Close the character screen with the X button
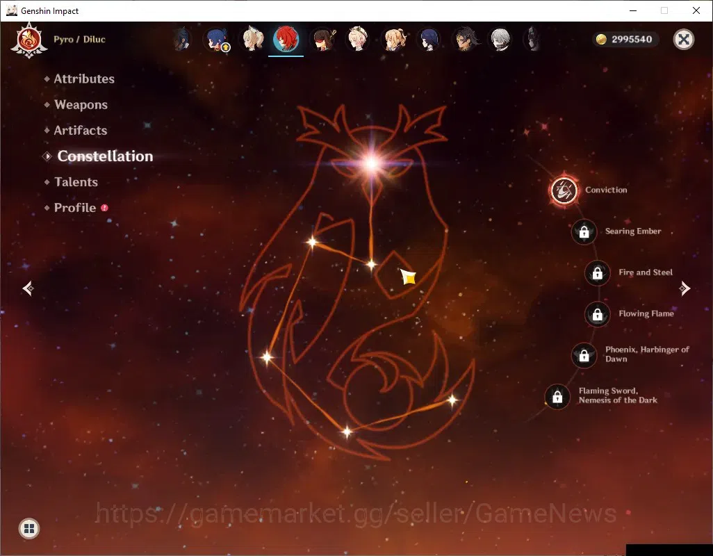This screenshot has width=713, height=556. point(683,39)
